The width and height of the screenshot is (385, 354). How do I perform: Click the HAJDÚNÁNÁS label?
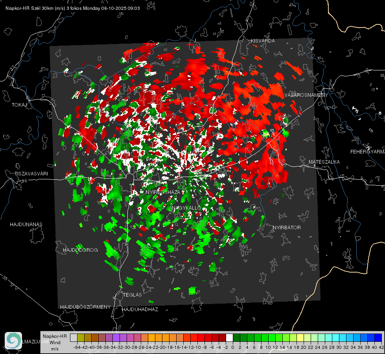pos(26,225)
